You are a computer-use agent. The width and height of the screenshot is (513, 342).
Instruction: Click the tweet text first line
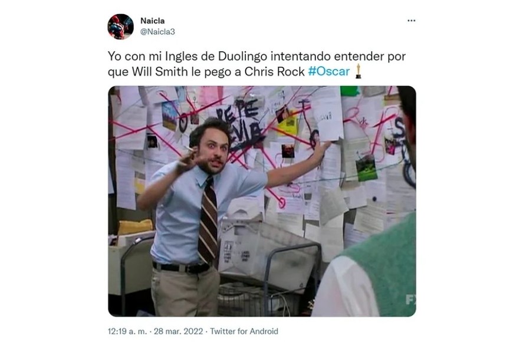pyautogui.click(x=257, y=56)
